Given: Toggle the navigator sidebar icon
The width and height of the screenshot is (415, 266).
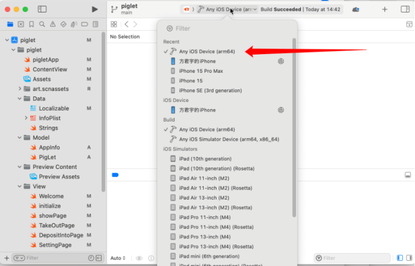Looking at the screenshot, I should pos(42,9).
